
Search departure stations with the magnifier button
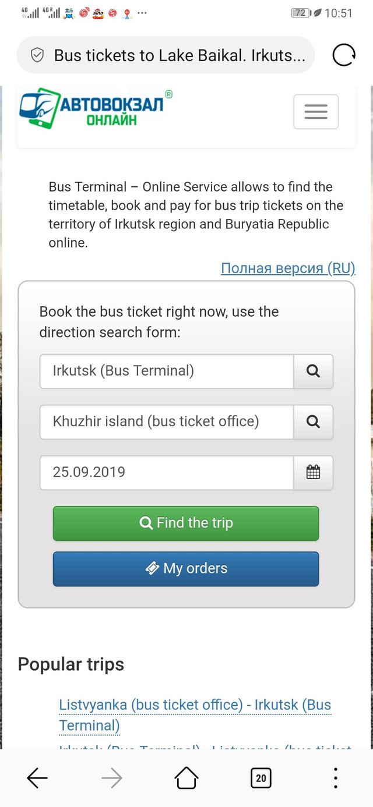[x=313, y=371]
